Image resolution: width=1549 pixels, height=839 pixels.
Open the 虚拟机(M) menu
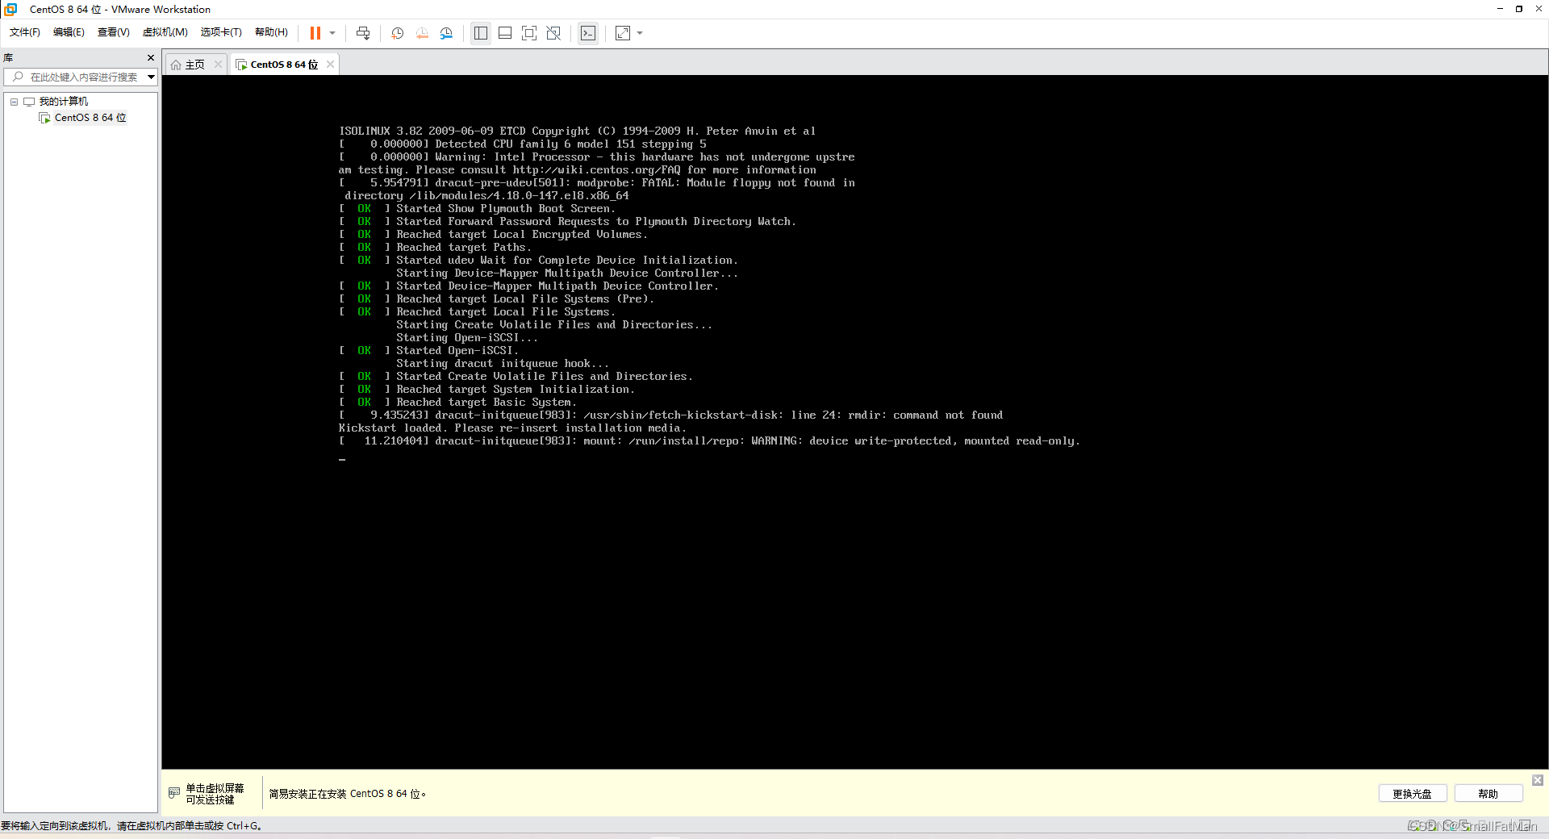[165, 32]
